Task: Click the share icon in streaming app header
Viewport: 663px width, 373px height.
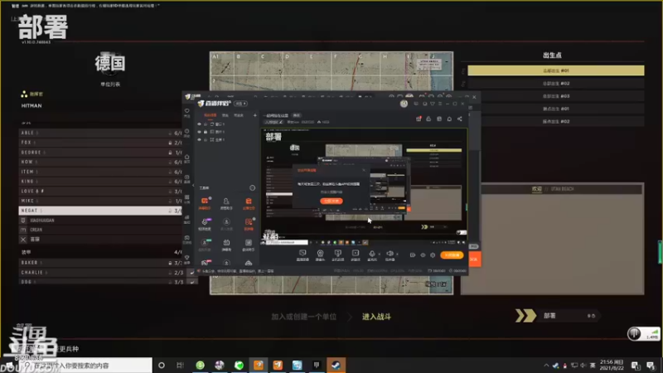Action: point(460,119)
